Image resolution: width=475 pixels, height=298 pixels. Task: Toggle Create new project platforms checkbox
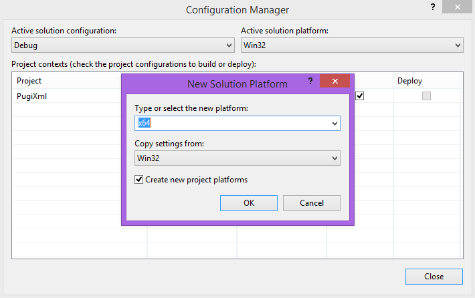coord(138,180)
